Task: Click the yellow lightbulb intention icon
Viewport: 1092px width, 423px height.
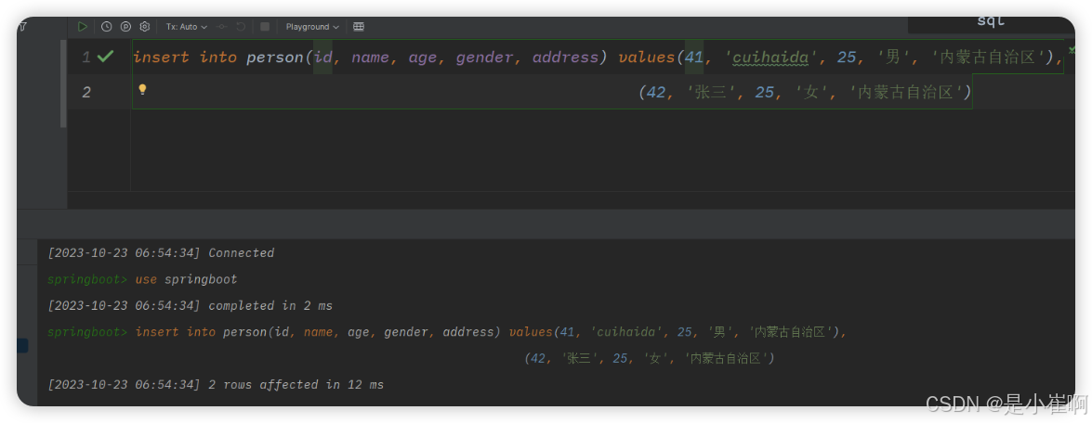Action: coord(142,90)
